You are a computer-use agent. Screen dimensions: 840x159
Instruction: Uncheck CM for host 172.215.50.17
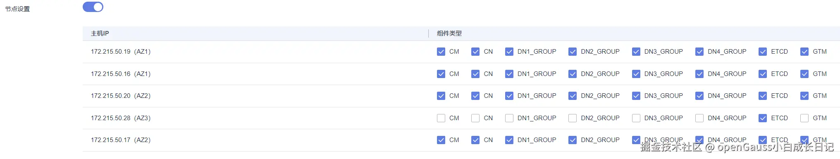coord(441,140)
